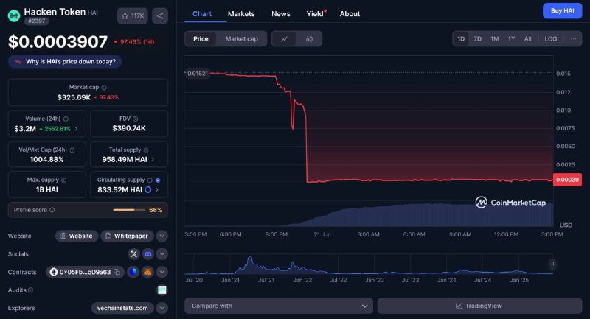Viewport: 590px width, 319px height.
Task: Click the Buy HAI button
Action: coord(562,11)
